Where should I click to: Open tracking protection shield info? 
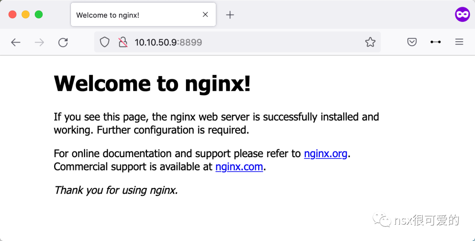[105, 42]
